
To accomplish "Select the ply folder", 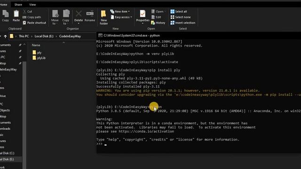I will click(37, 53).
